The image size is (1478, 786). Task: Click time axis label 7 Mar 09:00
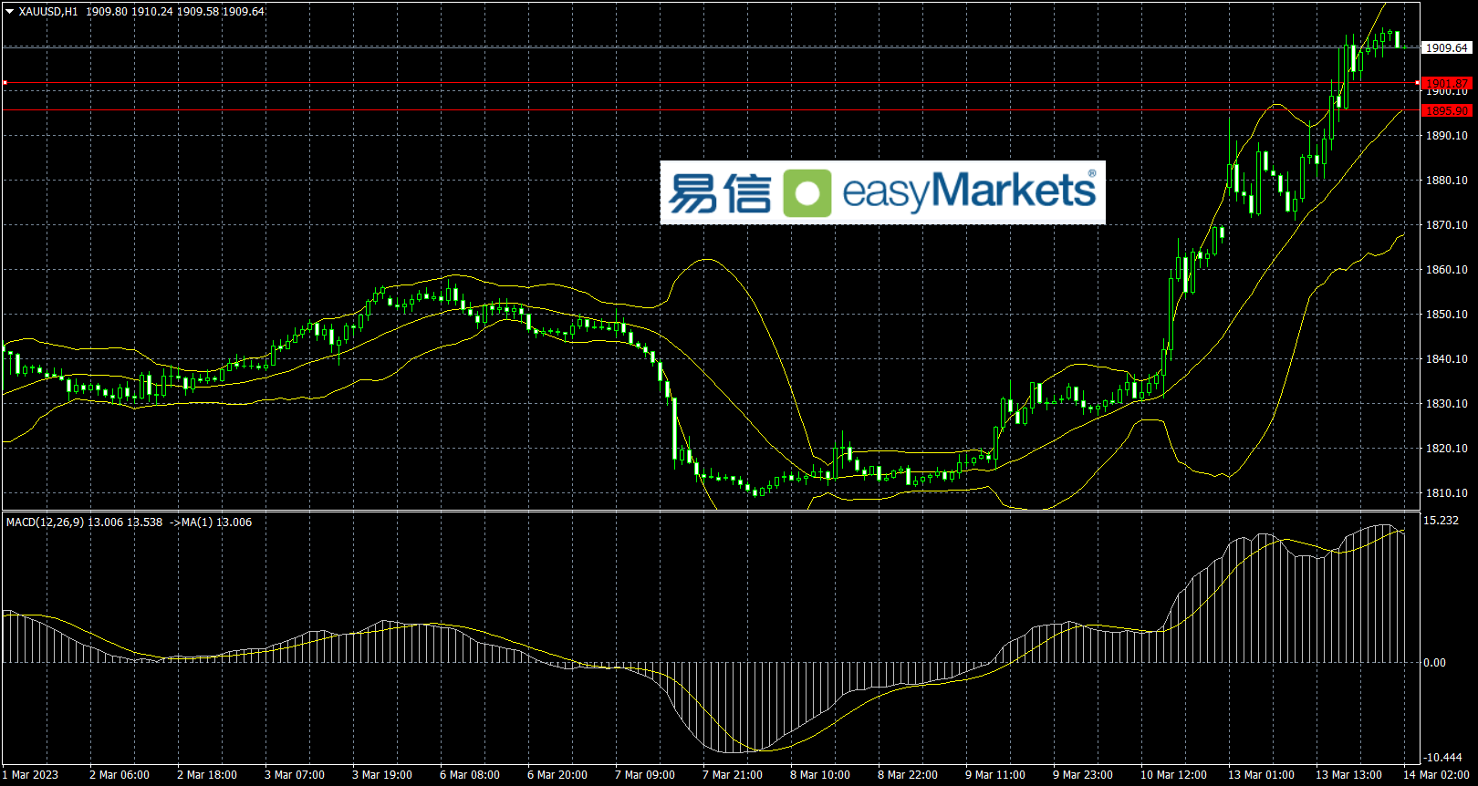(x=645, y=775)
